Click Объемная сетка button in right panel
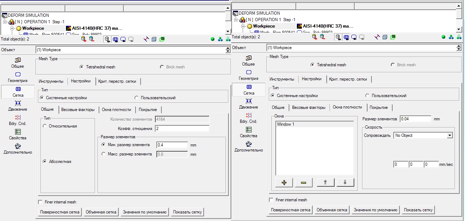 tap(332, 210)
